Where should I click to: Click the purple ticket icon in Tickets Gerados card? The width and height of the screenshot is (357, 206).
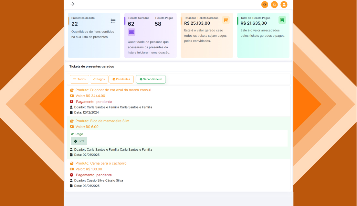pyautogui.click(x=131, y=32)
